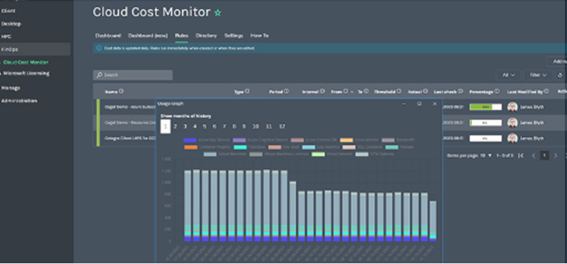Click the info icon beside From column

[x=345, y=91]
